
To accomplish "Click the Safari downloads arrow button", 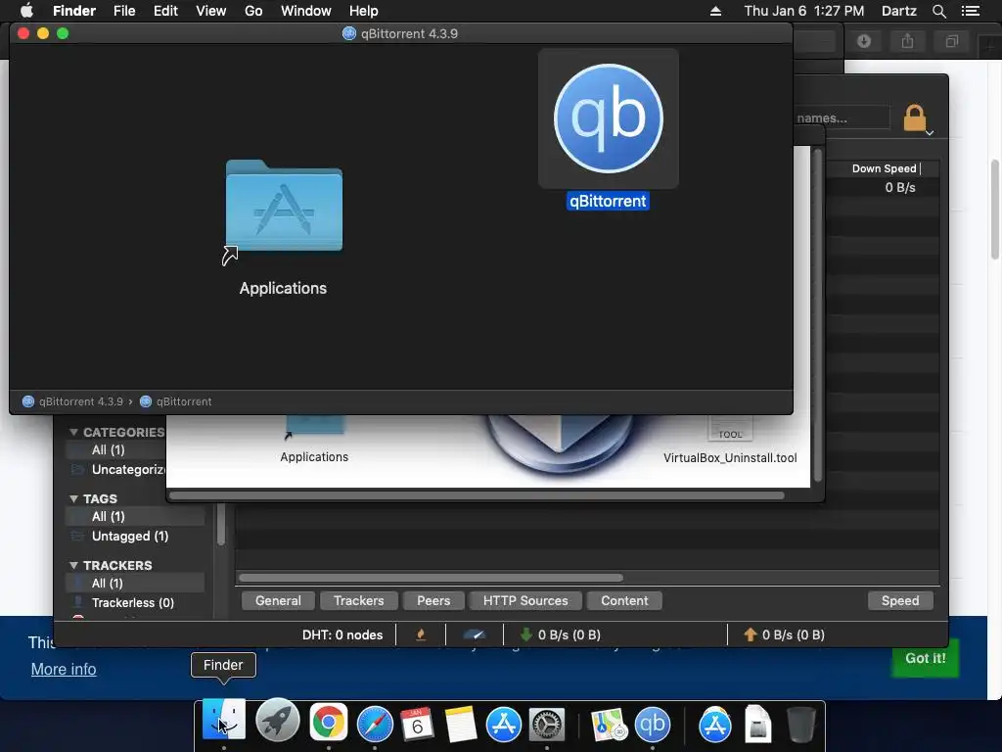I will (864, 41).
